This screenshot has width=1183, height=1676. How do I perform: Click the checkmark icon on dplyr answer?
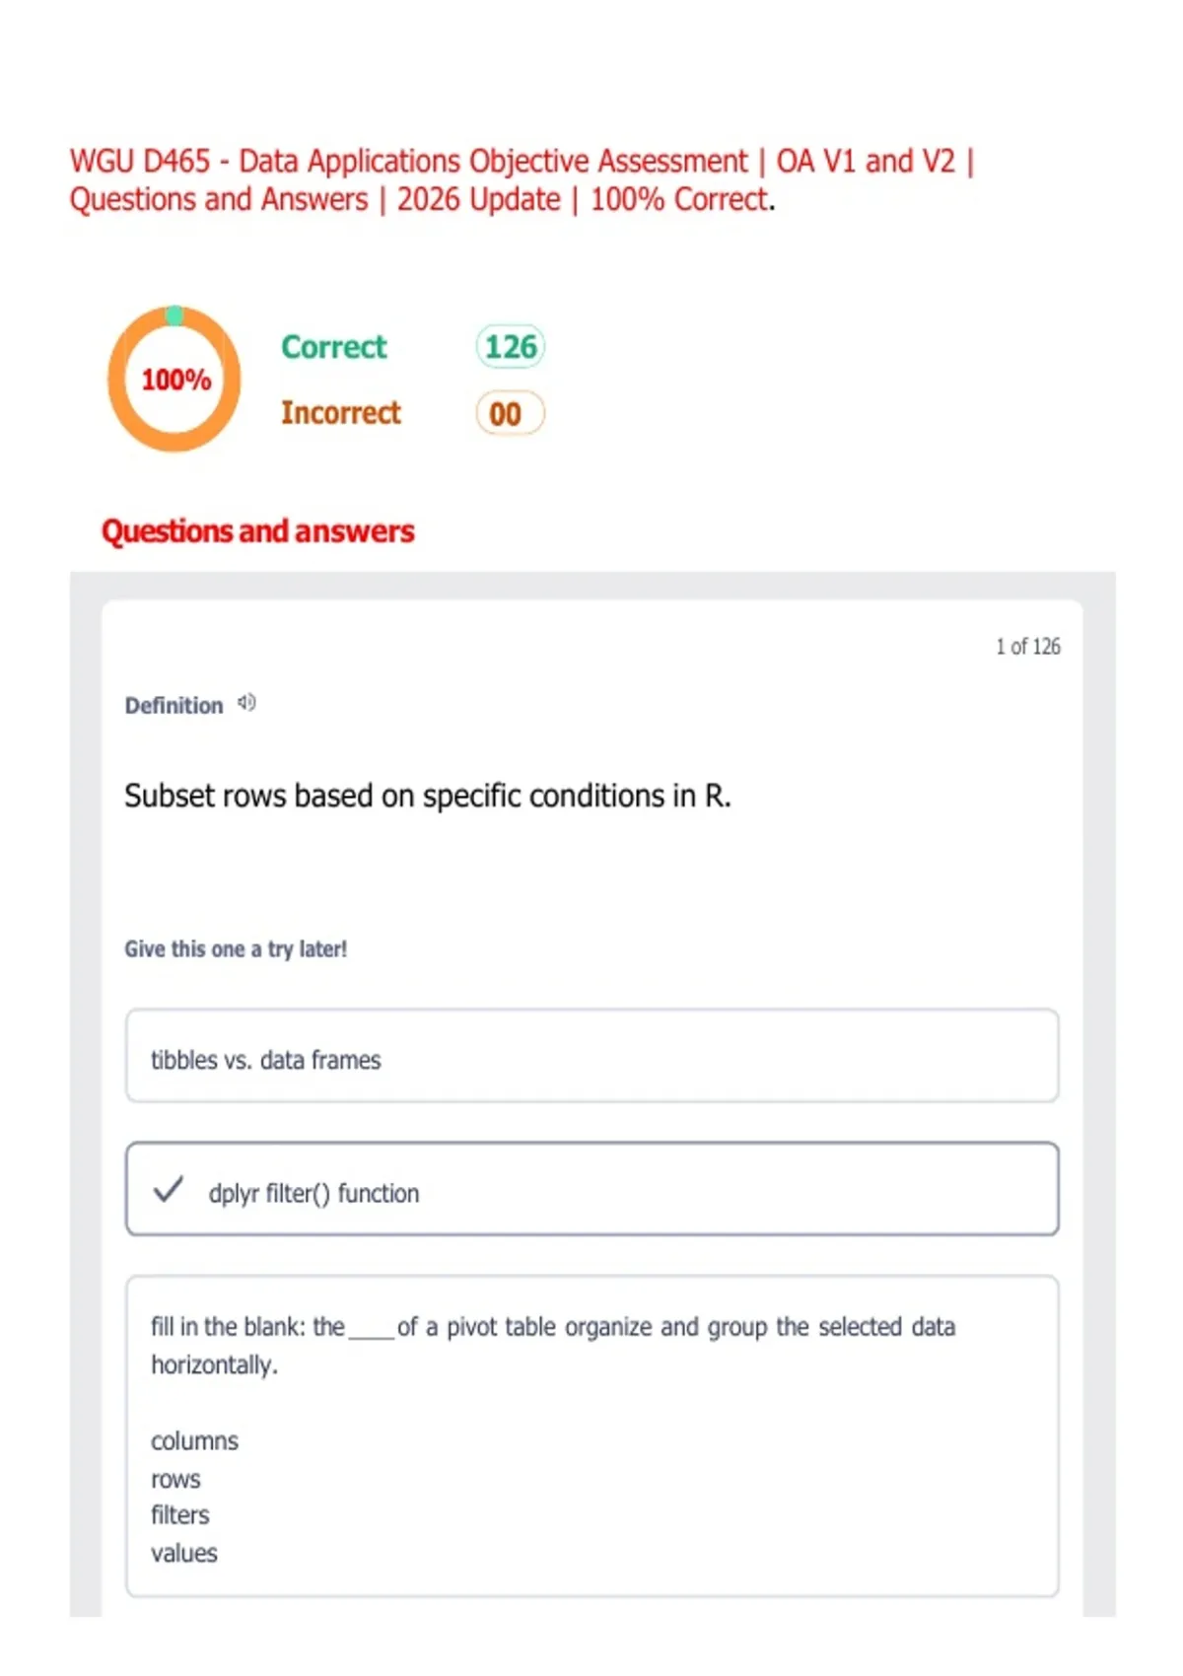(x=169, y=1190)
